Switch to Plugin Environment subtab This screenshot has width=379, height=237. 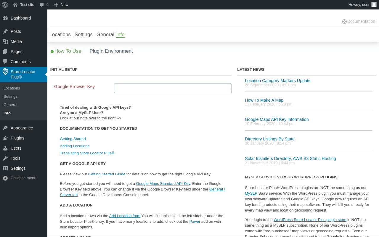(x=111, y=51)
